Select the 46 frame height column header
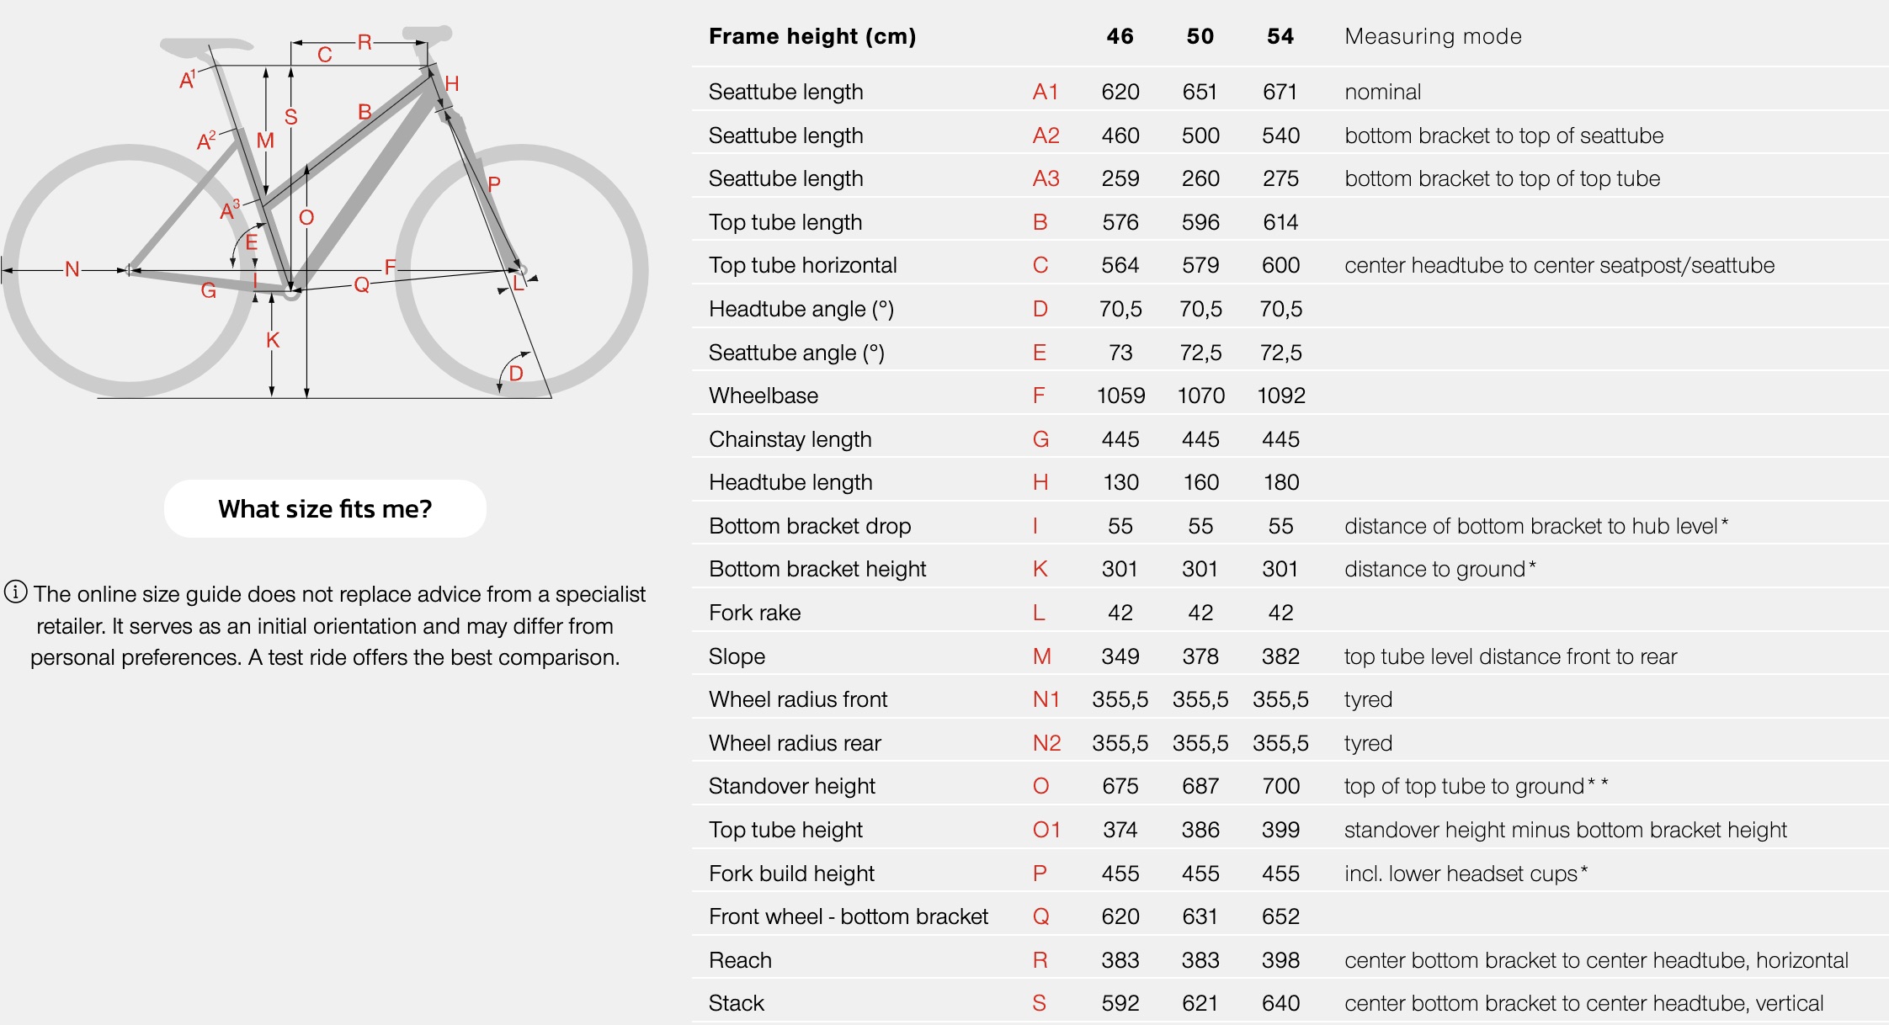 coord(1120,36)
